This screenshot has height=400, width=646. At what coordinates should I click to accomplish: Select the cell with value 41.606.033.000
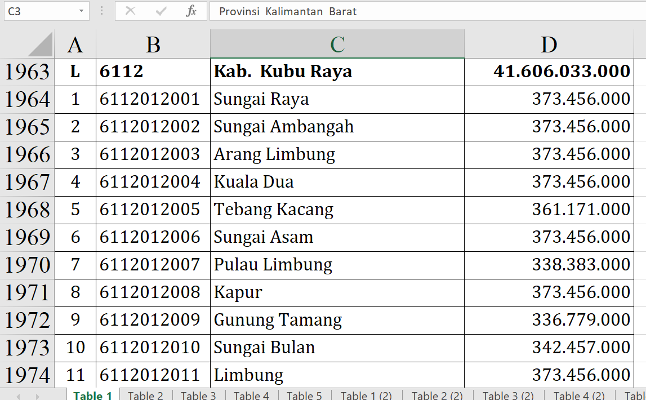549,72
